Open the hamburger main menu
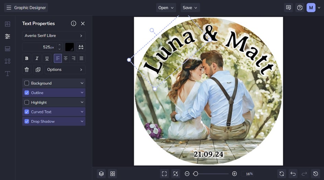The image size is (324, 180). (9, 8)
